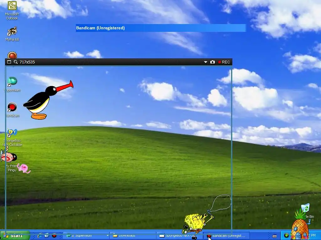Viewport: 321px width, 240px height.
Task: Open the Recycle Bin desktop icon
Action: pos(307,211)
